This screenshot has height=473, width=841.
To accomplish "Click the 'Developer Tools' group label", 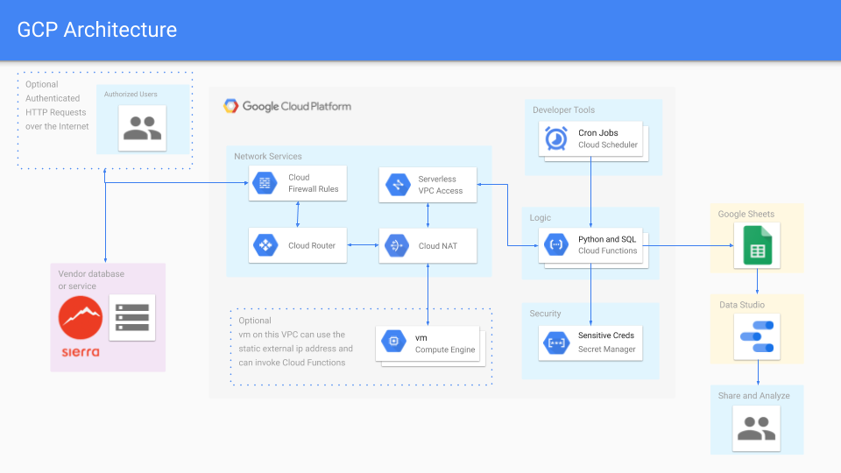I will (x=563, y=110).
